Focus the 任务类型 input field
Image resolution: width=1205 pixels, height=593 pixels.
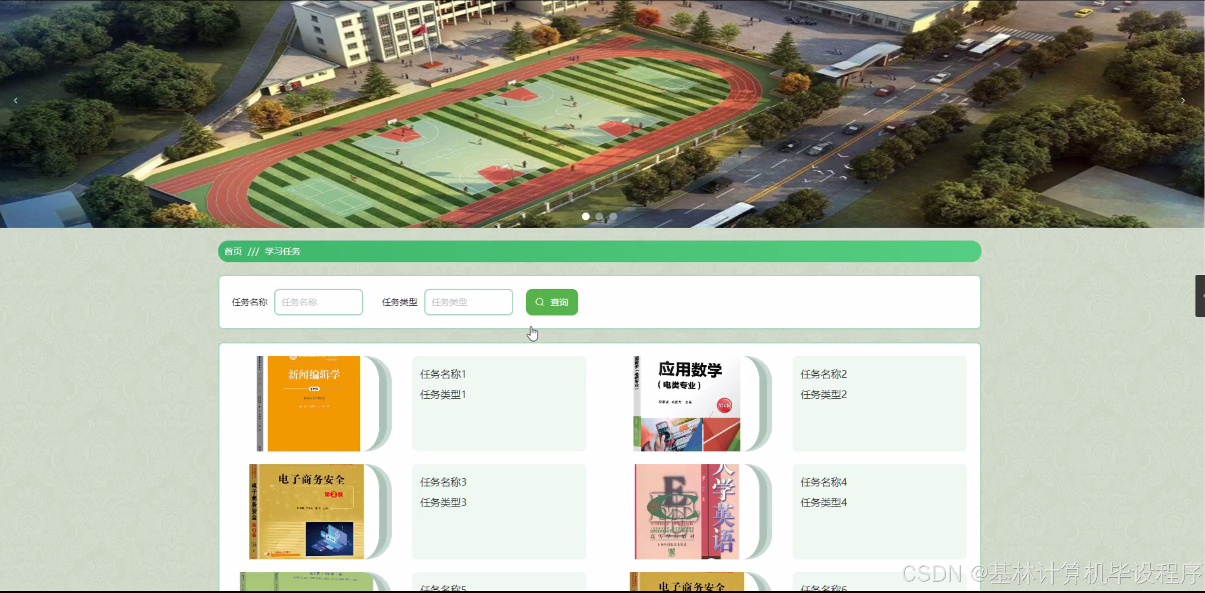point(468,302)
